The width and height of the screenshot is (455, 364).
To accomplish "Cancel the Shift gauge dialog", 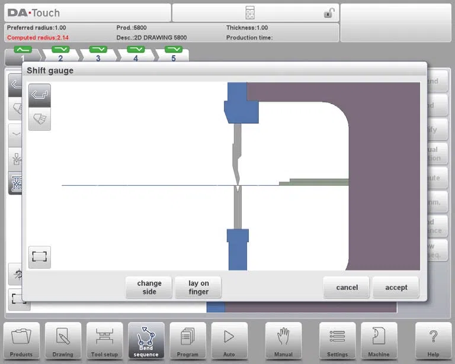I will tap(347, 288).
